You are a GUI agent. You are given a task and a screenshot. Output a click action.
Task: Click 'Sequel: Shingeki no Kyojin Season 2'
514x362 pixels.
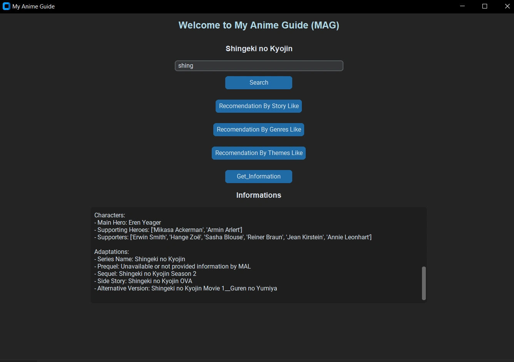pyautogui.click(x=146, y=274)
